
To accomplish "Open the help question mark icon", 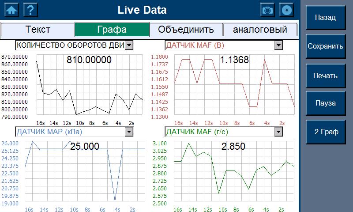I will [30, 10].
